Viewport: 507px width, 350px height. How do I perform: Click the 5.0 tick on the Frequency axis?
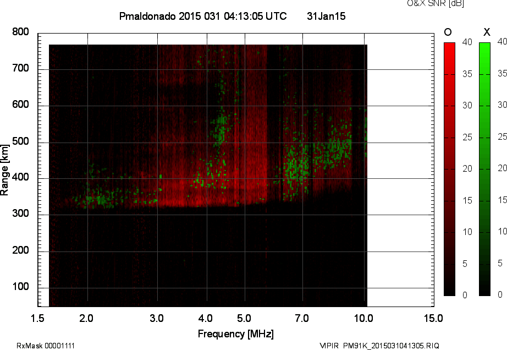pyautogui.click(x=244, y=318)
